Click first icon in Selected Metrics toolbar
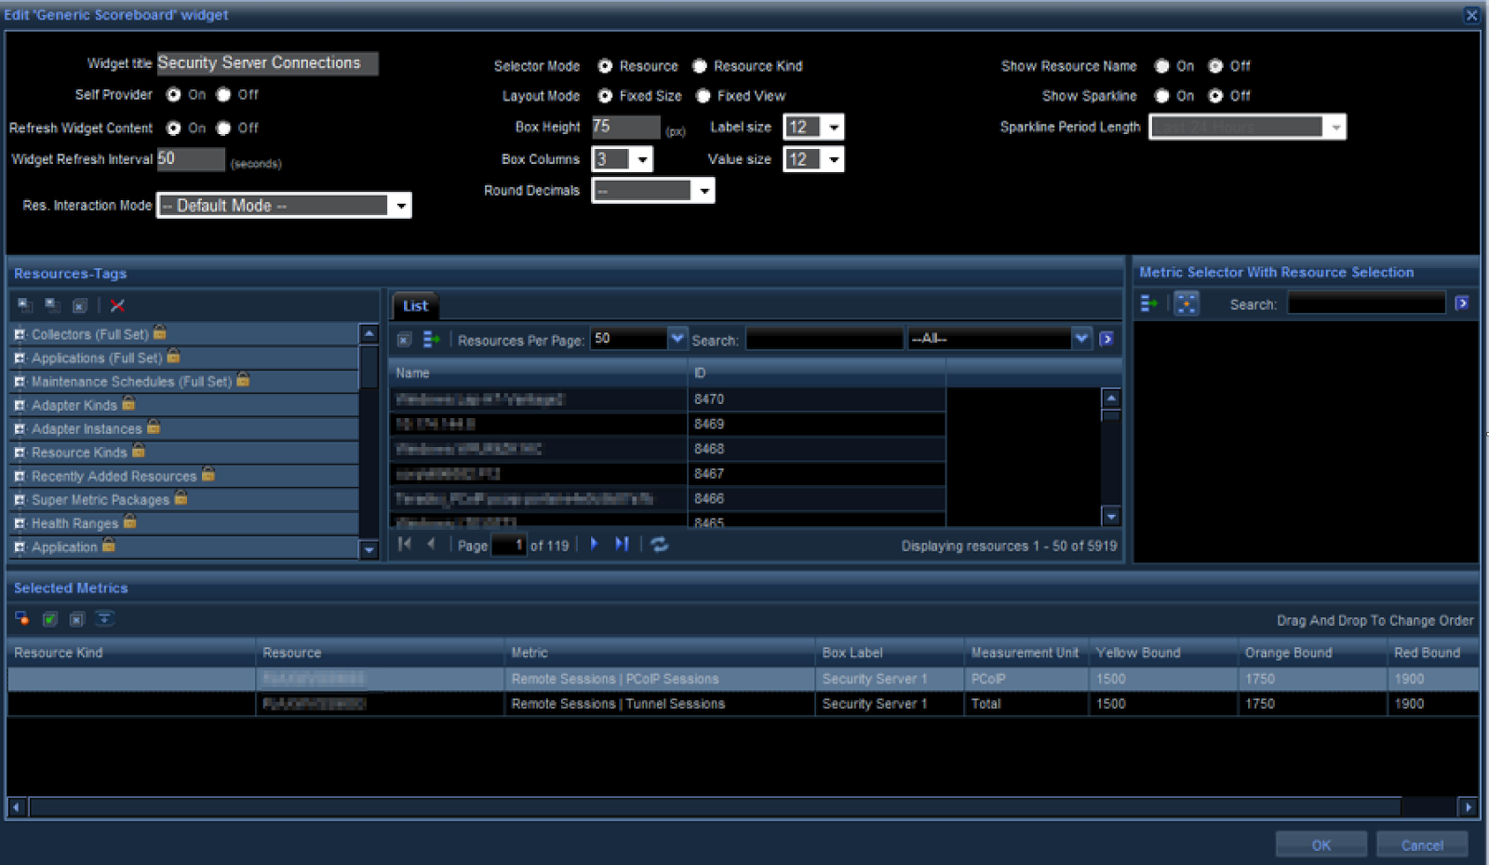The image size is (1489, 865). pyautogui.click(x=22, y=619)
